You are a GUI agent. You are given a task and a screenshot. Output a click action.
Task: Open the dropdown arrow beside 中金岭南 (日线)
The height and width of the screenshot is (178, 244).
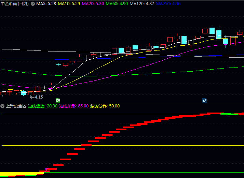(x=33, y=4)
